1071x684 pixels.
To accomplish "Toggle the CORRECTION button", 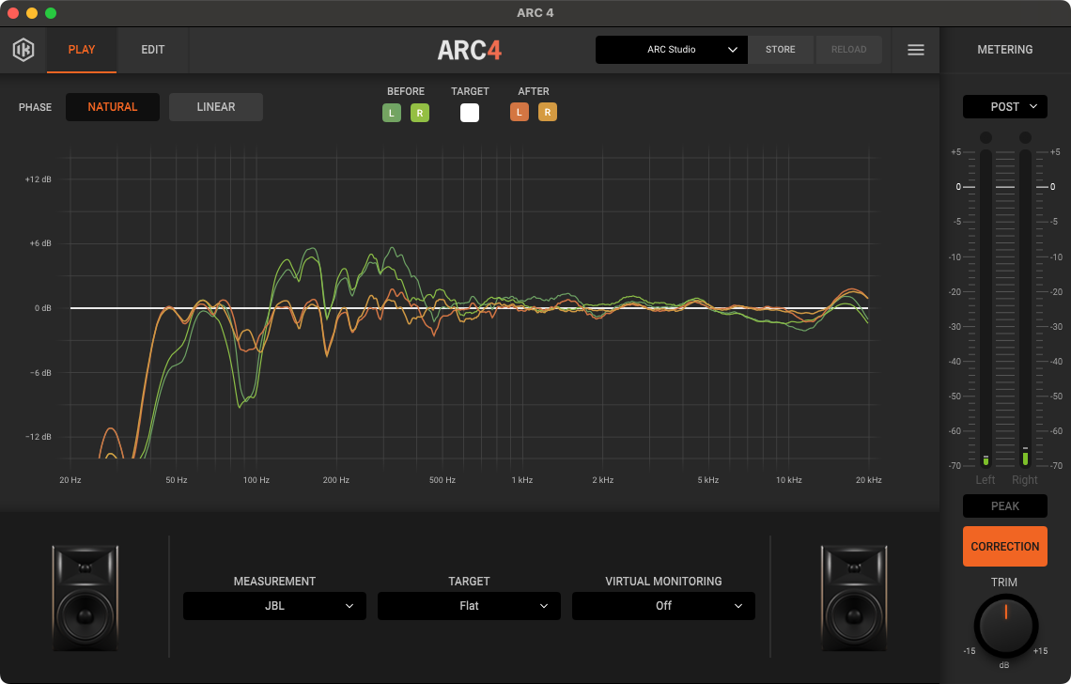I will 1004,547.
